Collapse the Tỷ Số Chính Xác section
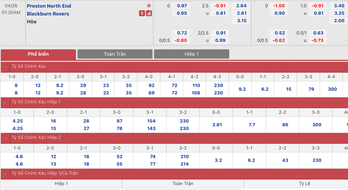This screenshot has width=348, height=190. point(5,66)
